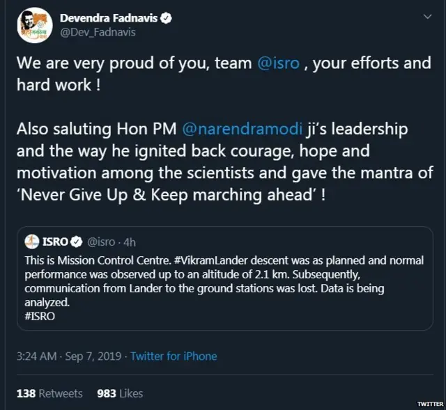View the 138 Retweets list

click(49, 393)
